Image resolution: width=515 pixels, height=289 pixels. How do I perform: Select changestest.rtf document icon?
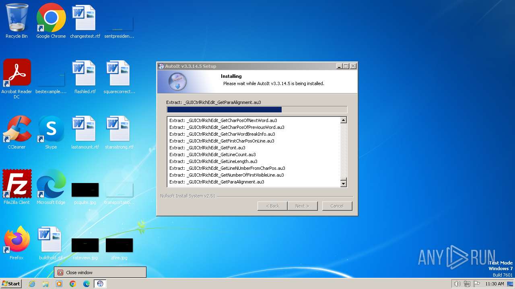tap(85, 21)
